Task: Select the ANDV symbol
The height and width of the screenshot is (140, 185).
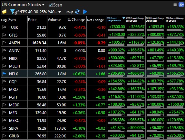Action: click(14, 51)
